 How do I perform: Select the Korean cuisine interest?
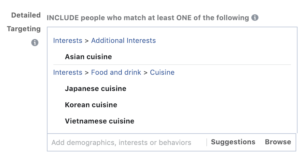91,105
